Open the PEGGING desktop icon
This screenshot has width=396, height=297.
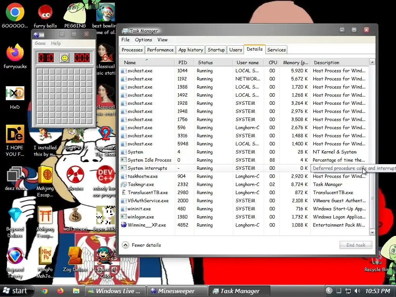tap(75, 15)
